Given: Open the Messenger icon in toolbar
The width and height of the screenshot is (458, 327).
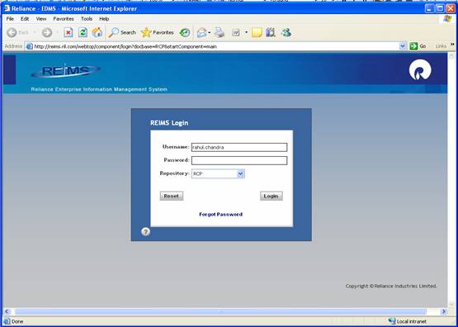Looking at the screenshot, I should point(286,32).
